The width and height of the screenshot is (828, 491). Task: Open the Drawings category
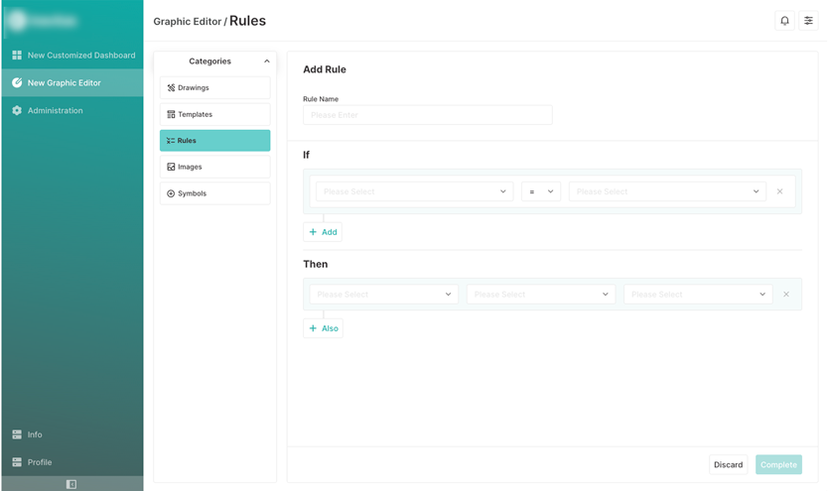[214, 88]
